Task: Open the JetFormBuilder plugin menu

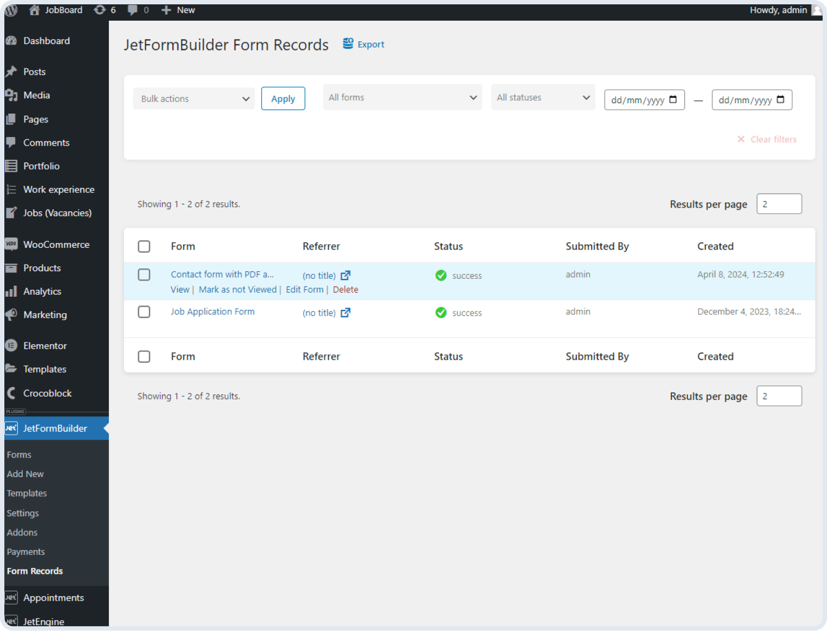Action: [x=54, y=428]
